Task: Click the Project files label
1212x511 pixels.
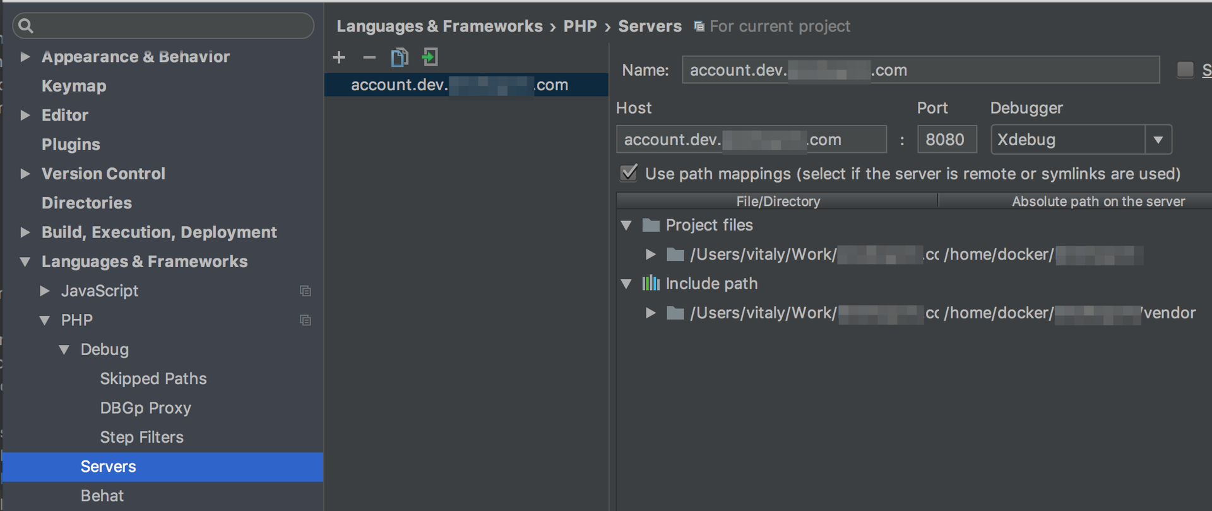Action: pos(710,225)
